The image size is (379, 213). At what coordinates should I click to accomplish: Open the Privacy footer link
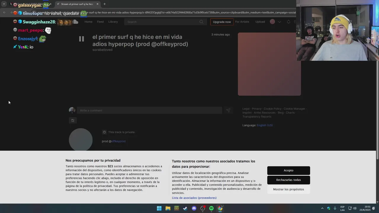[257, 109]
